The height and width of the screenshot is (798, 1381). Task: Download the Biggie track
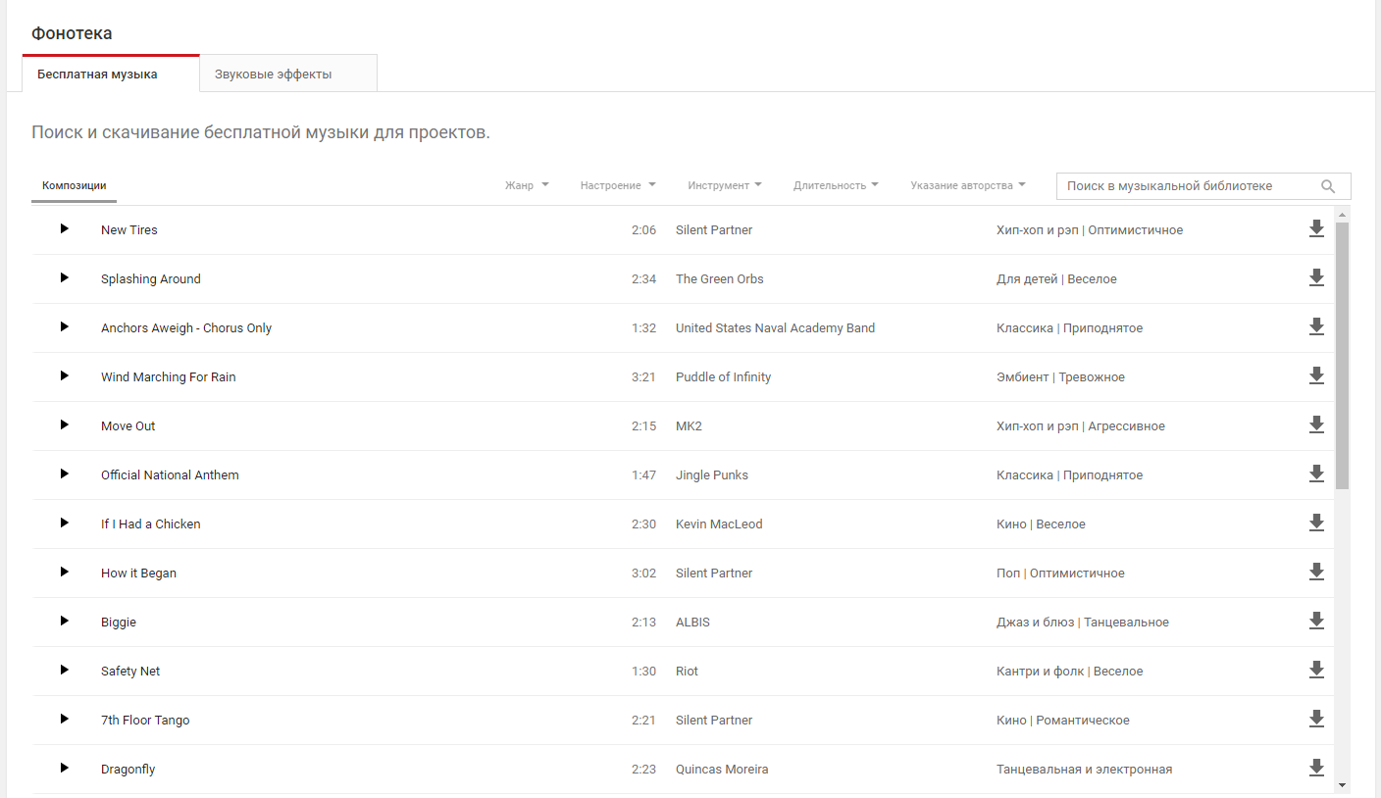(x=1316, y=621)
